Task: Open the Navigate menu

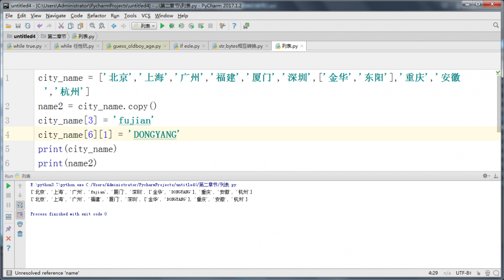Action: click(56, 16)
